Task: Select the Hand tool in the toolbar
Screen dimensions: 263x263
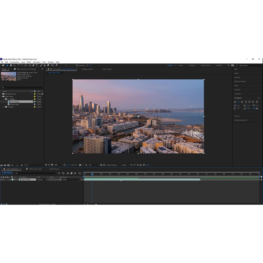Action: tap(11, 65)
